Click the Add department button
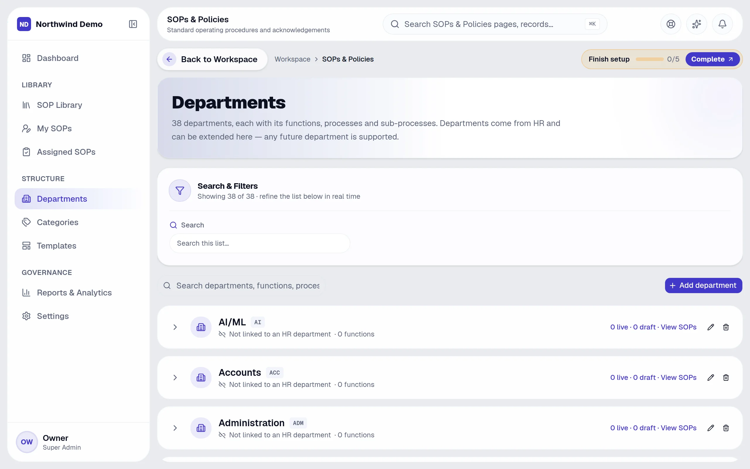 pos(703,286)
